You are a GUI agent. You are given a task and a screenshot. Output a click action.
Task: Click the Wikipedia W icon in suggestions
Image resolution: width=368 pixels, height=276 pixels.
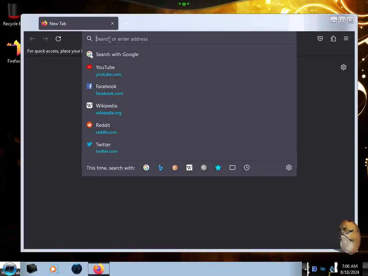[89, 105]
